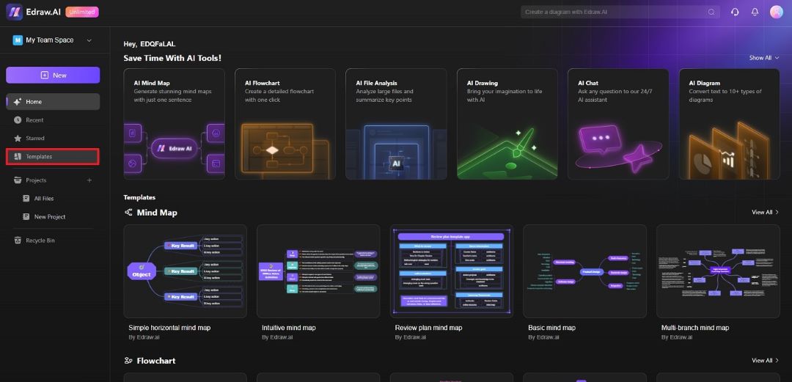The height and width of the screenshot is (382, 792).
Task: Click the search magnifier icon
Action: [711, 12]
